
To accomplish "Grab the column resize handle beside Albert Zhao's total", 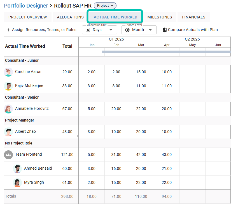I will tap(77, 136).
